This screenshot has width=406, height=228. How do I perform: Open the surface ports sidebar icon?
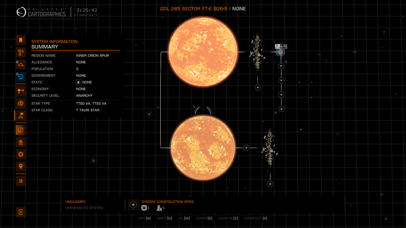pyautogui.click(x=21, y=65)
